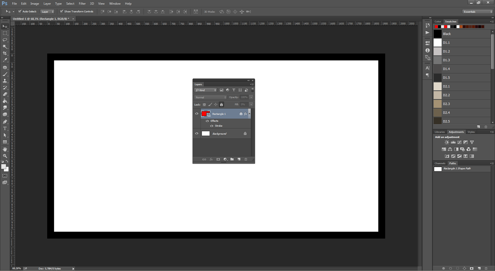Image resolution: width=495 pixels, height=271 pixels.
Task: Filter layers by type layers icon
Action: (234, 90)
